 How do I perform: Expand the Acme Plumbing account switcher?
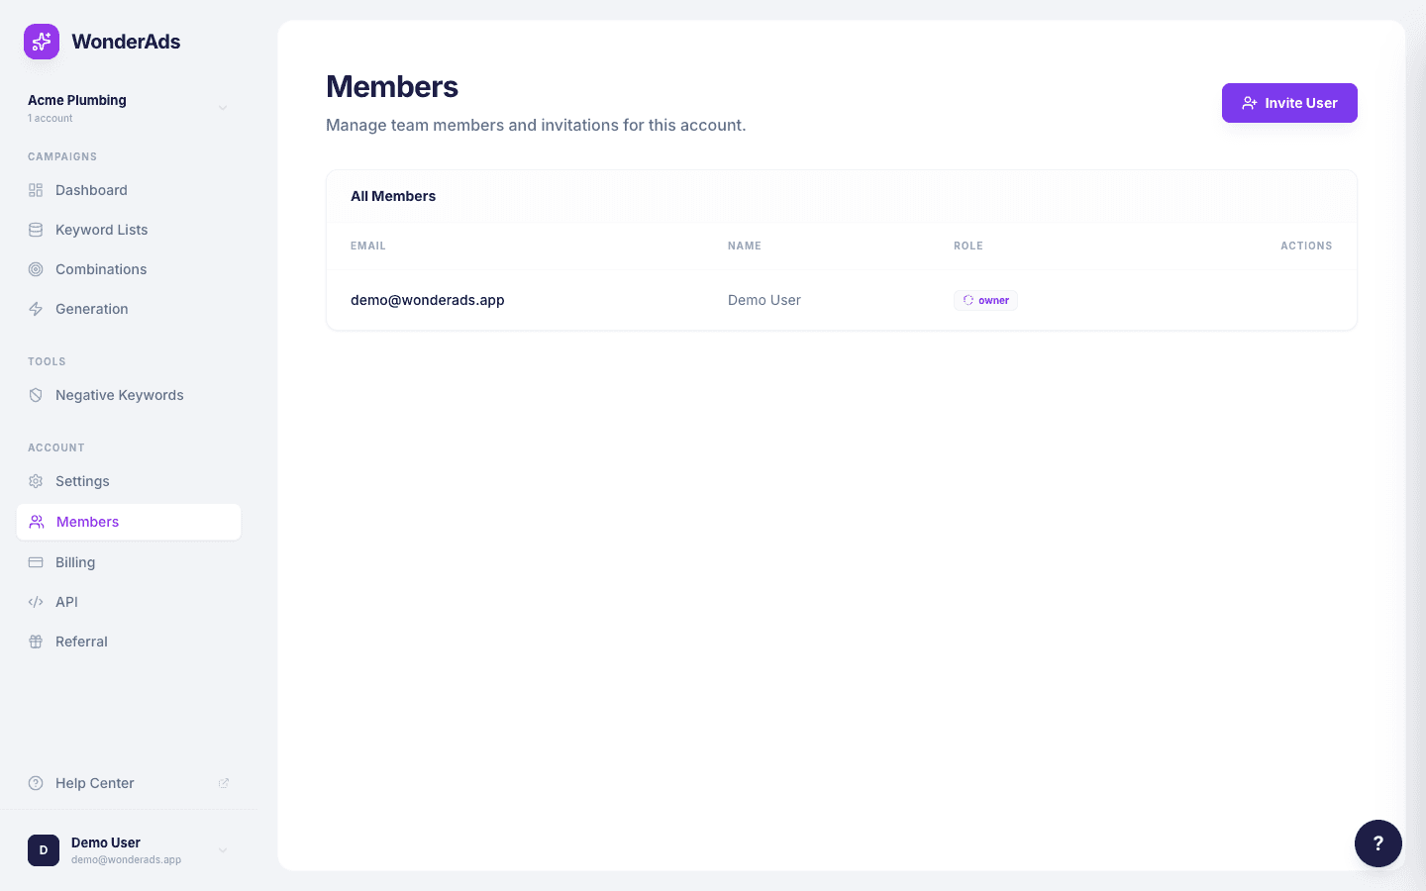(223, 107)
